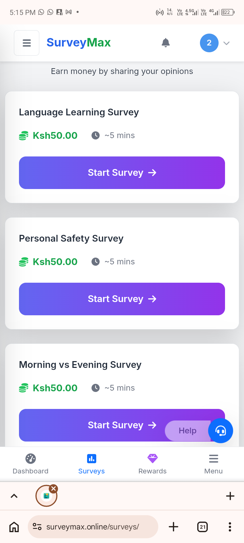Add a new tab in tab strip

pyautogui.click(x=230, y=496)
